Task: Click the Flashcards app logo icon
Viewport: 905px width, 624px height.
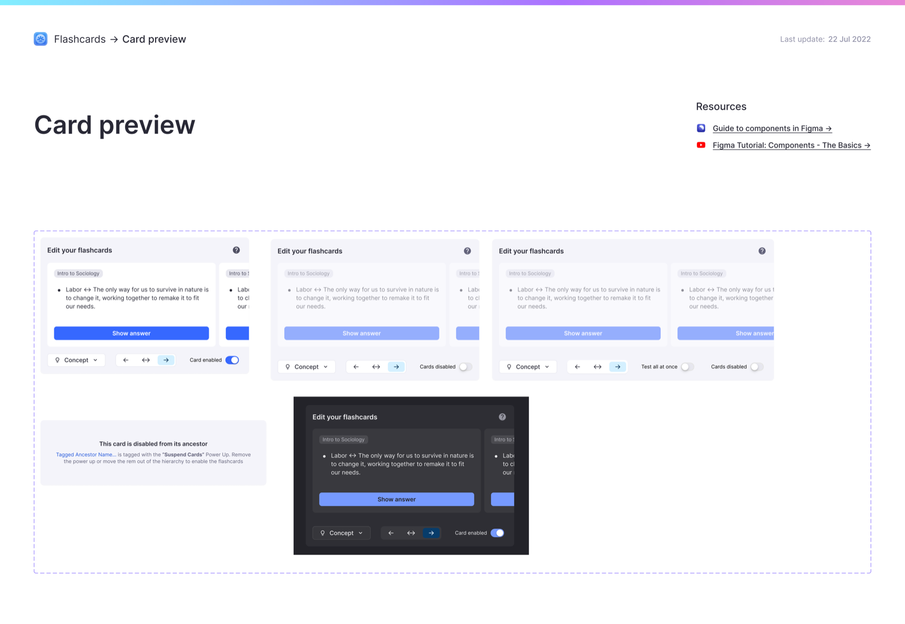Action: coord(41,39)
